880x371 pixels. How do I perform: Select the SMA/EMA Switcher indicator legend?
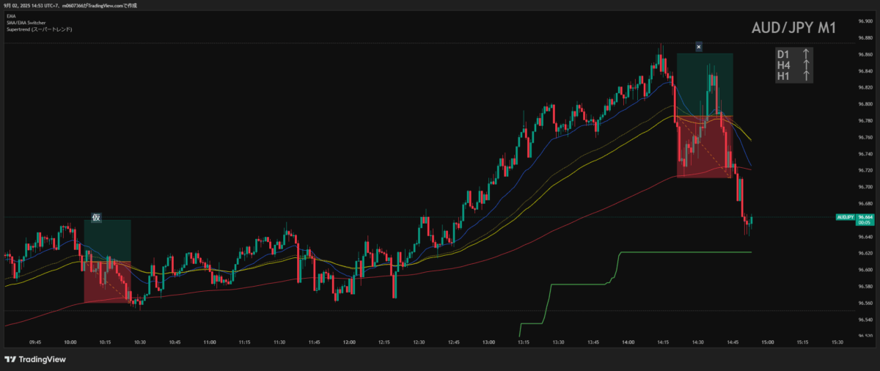point(26,22)
